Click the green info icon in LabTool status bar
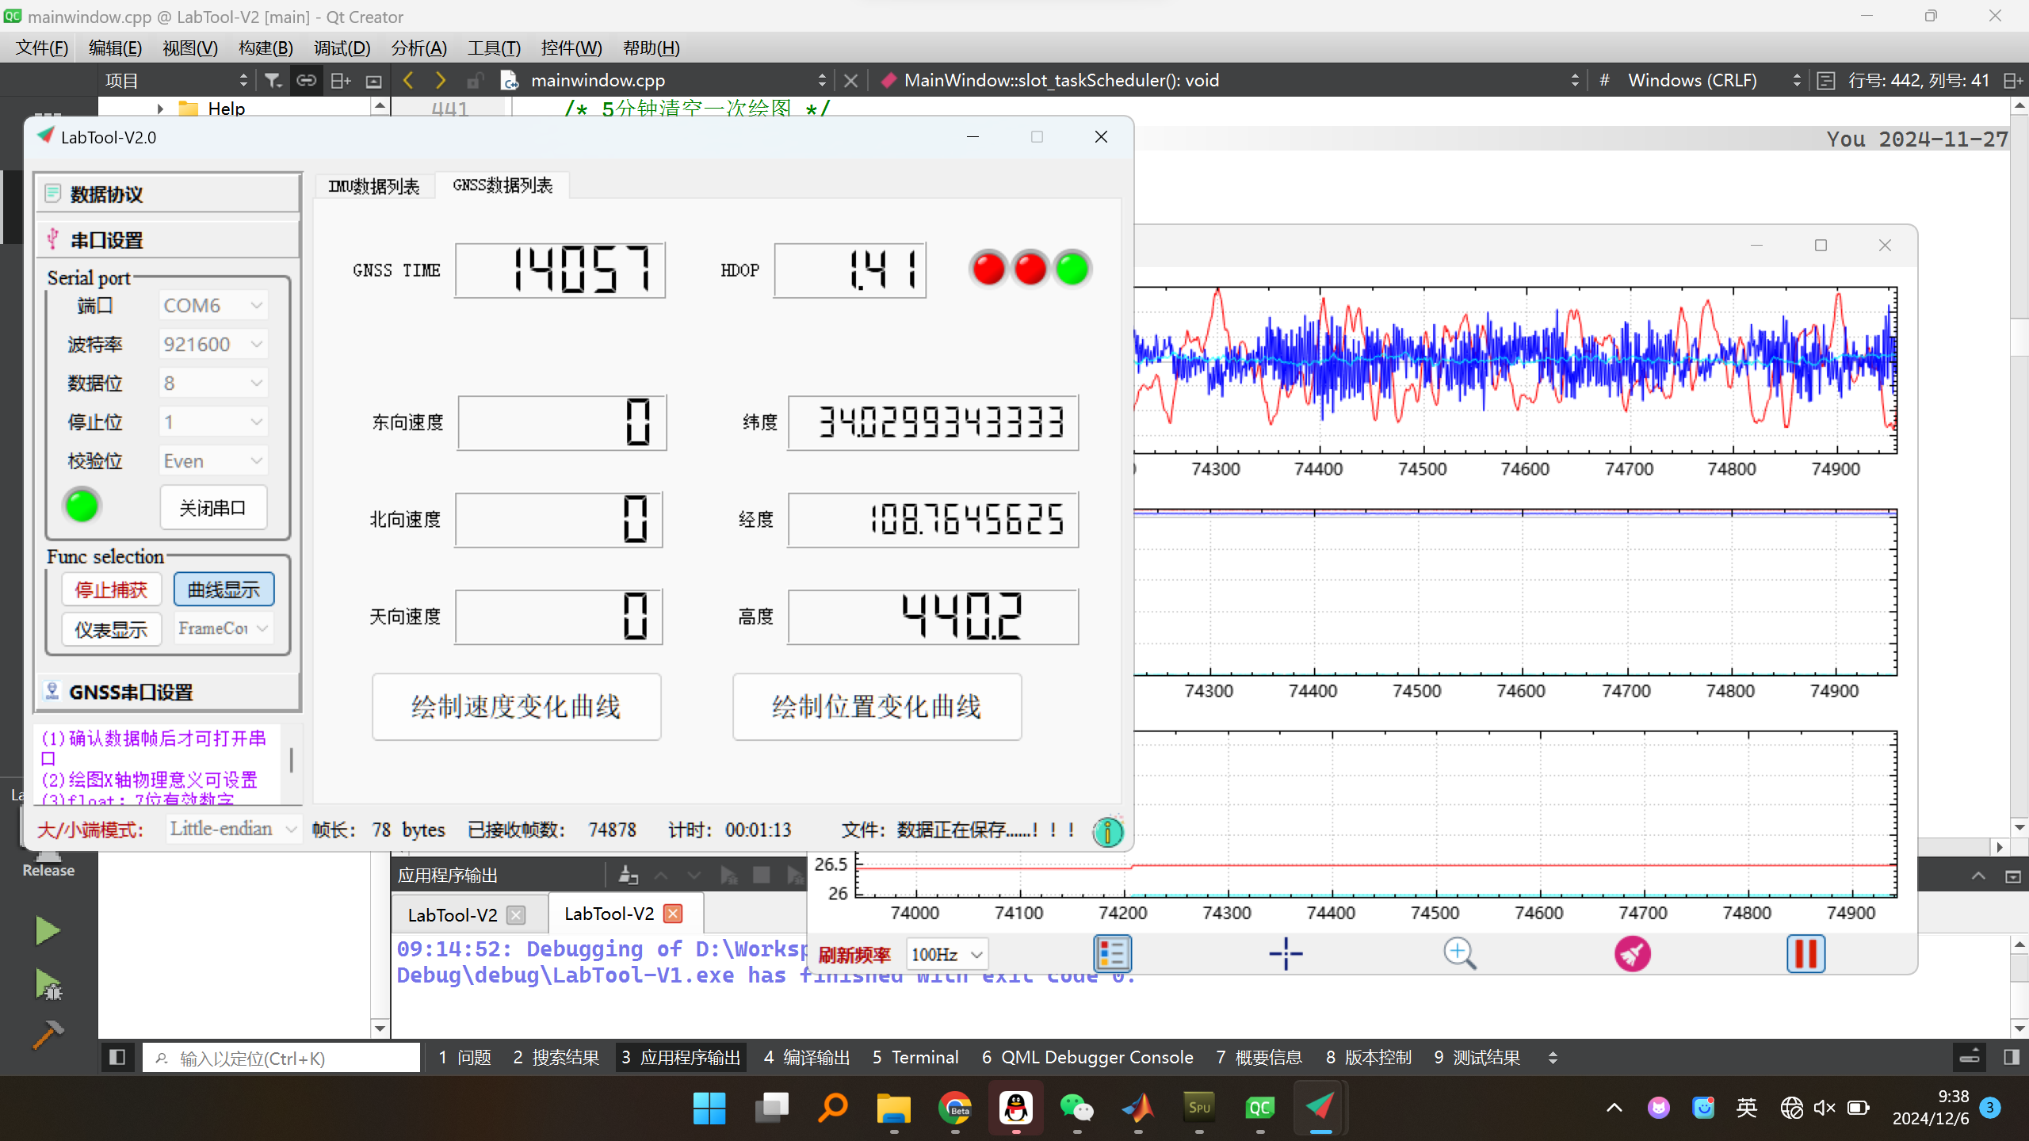 coord(1107,831)
